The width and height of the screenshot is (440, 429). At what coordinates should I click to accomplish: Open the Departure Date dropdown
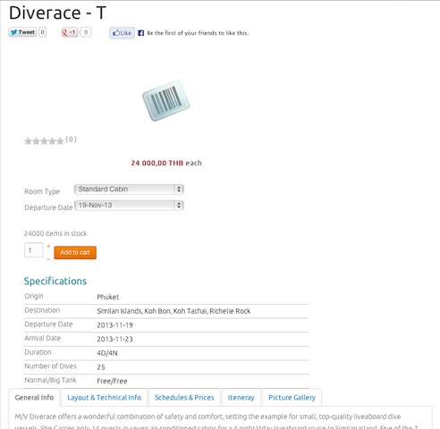point(129,206)
